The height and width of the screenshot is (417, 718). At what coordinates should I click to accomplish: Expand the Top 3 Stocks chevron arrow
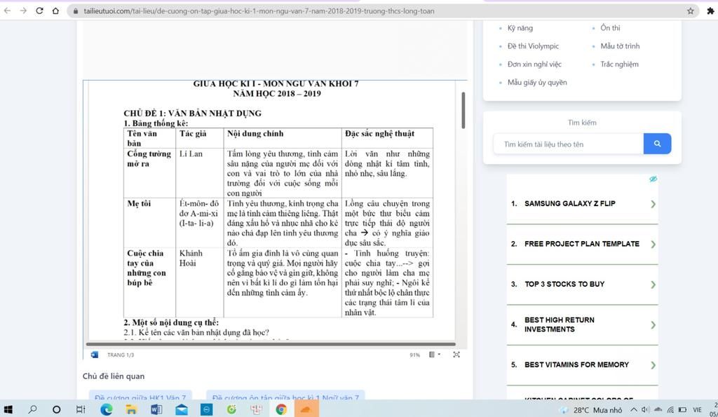coord(653,285)
